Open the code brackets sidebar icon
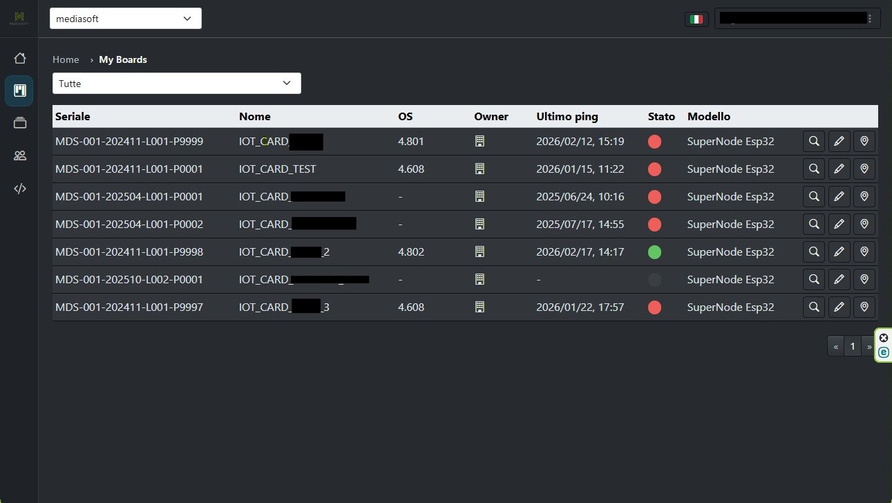892x503 pixels. [19, 189]
